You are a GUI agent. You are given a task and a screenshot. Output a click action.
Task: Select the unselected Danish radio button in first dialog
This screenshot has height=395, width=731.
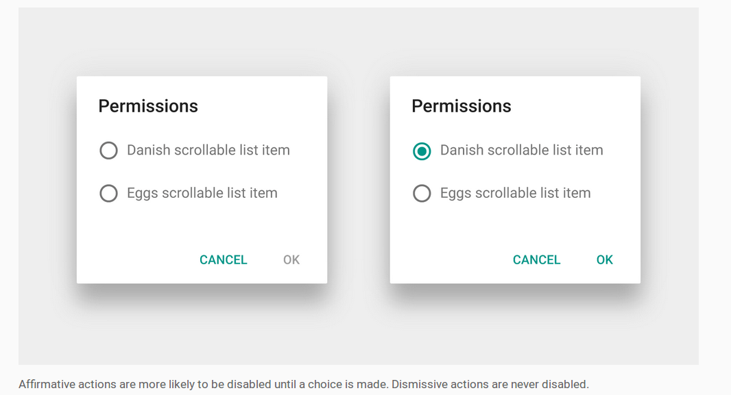point(108,151)
